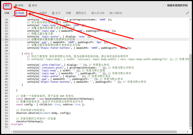Image resolution: width=193 pixels, height=135 pixels.
Task: Click the checkForTOCMarkup(); call on line 55
Action: coord(30,121)
